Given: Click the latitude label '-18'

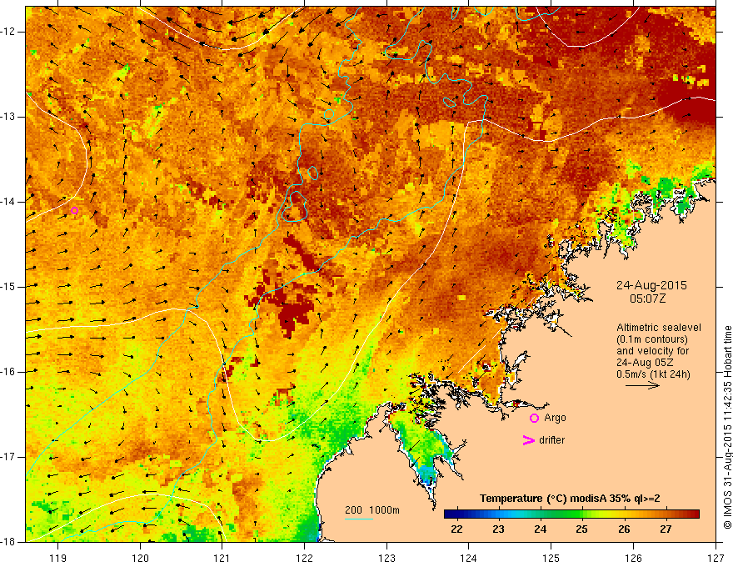Looking at the screenshot, I should tap(8, 542).
